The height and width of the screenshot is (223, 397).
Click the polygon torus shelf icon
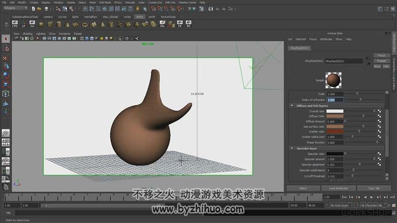pyautogui.click(x=85, y=25)
